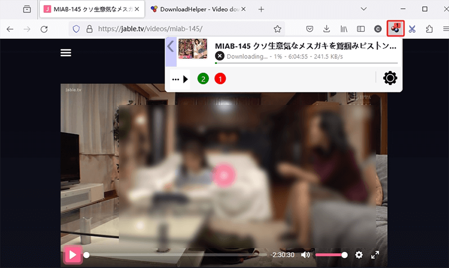Click the video seek bar
Screen dimensions: 449x268
pyautogui.click(x=176, y=255)
